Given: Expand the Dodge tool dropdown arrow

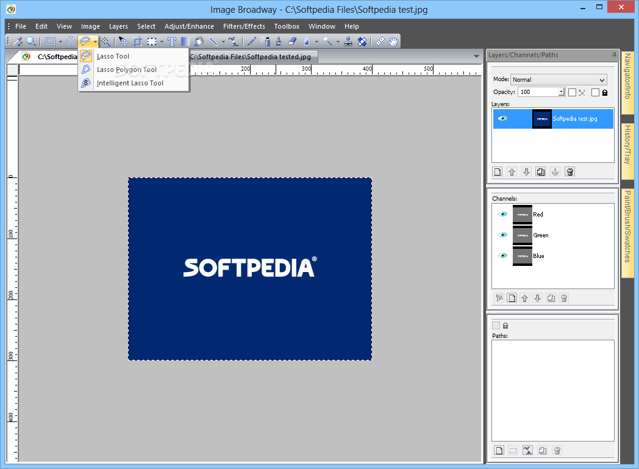Looking at the screenshot, I should click(337, 41).
